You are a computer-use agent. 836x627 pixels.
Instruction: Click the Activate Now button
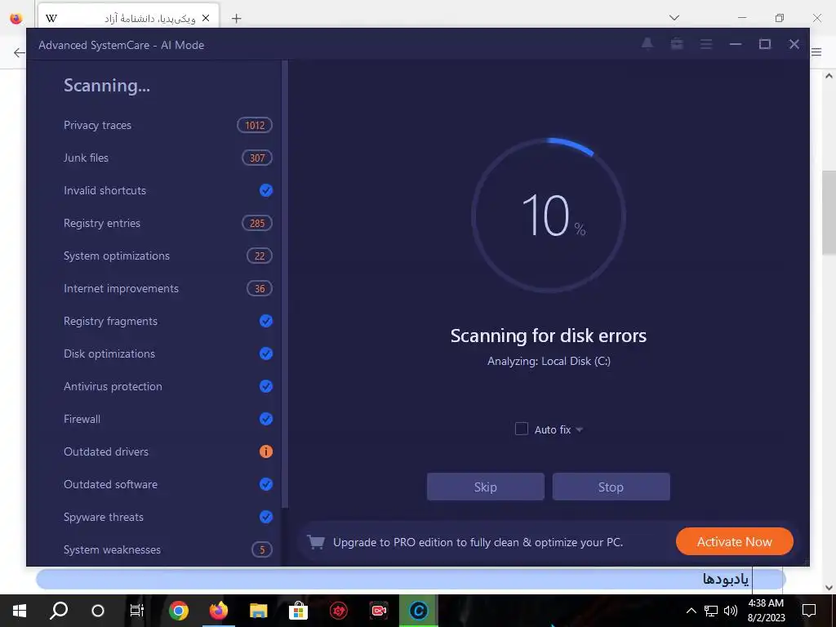tap(734, 542)
